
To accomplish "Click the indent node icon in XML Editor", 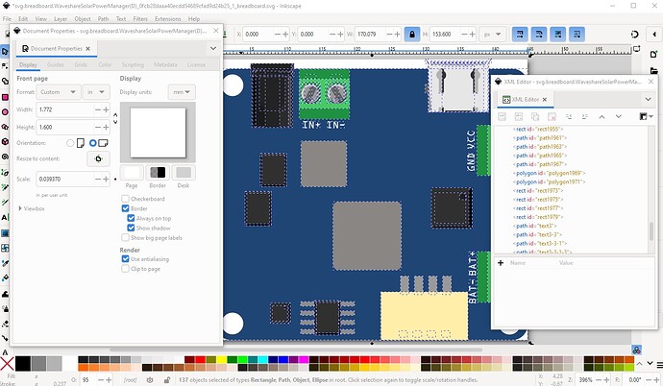I will coord(585,116).
